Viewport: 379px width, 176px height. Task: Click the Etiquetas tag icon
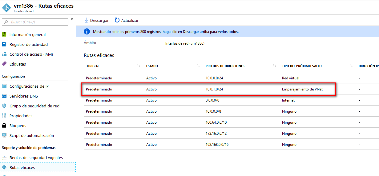click(x=4, y=64)
